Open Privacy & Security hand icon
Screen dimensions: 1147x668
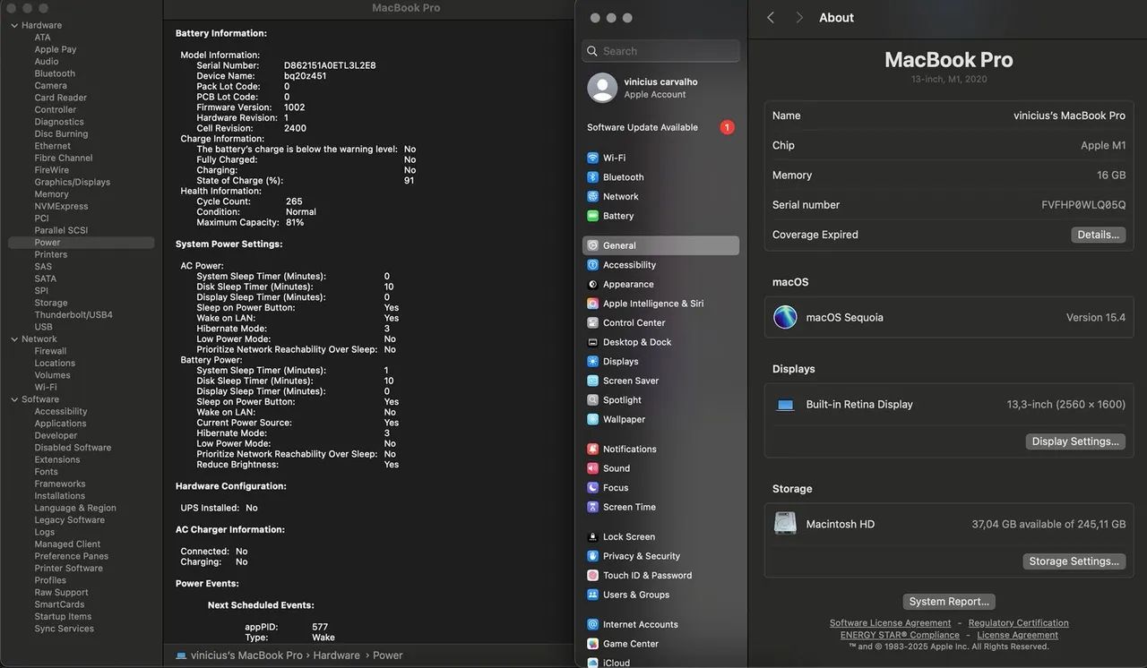[x=592, y=556]
